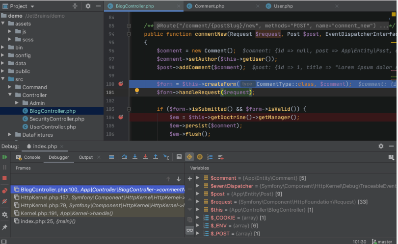The height and width of the screenshot is (244, 398).
Task: Expand the js folder
Action: tap(10, 31)
